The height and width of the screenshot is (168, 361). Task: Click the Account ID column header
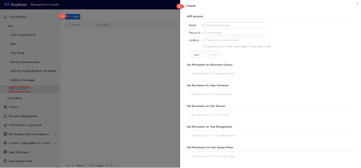[103, 25]
